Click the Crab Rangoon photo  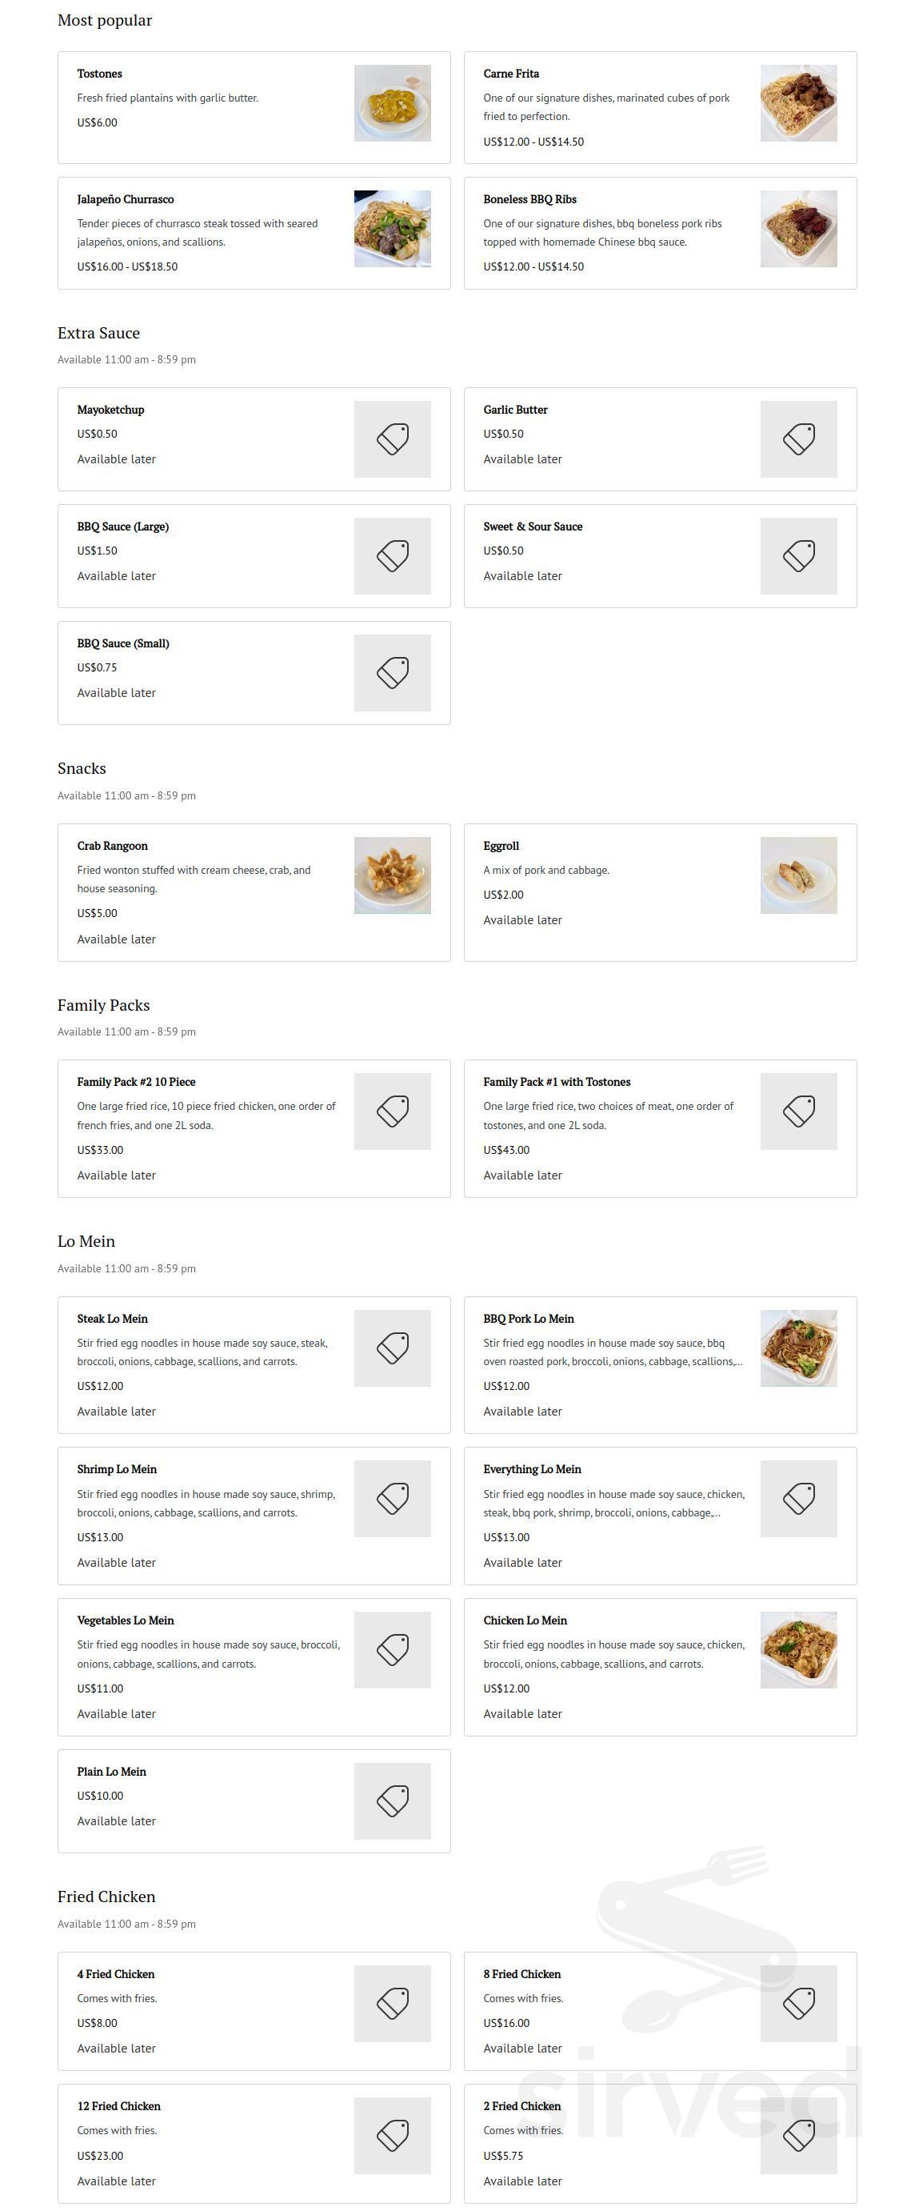coord(393,875)
